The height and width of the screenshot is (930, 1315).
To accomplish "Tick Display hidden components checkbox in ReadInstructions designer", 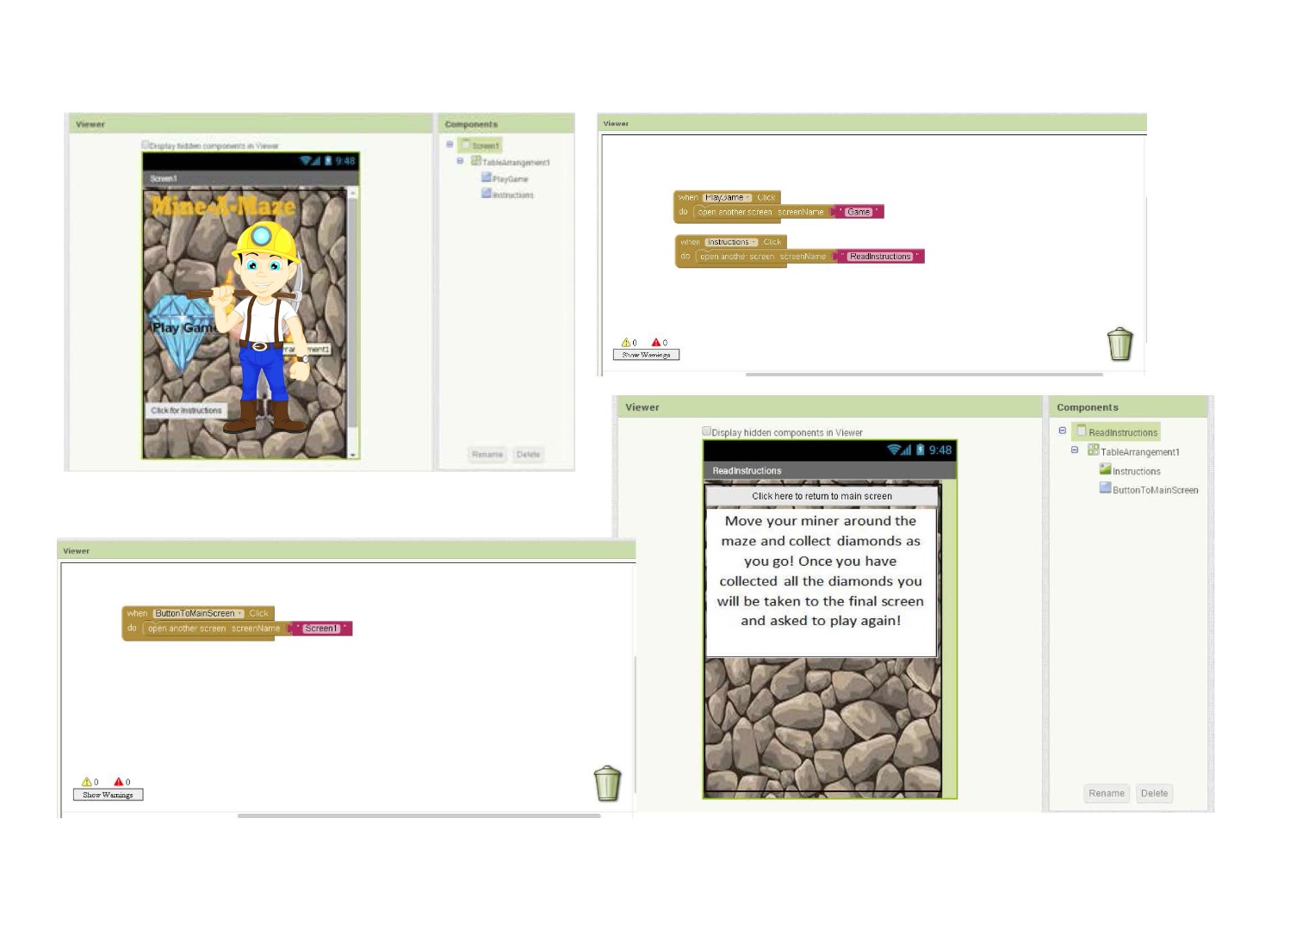I will click(707, 431).
